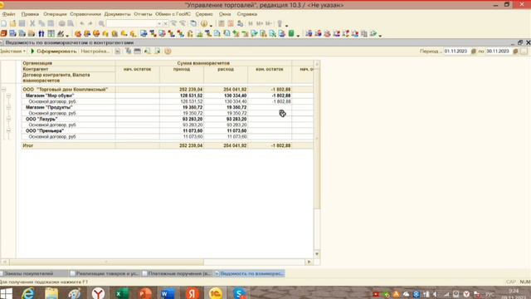Open the Документы menu

[x=117, y=14]
